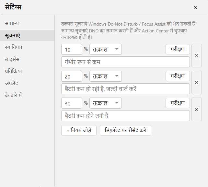This screenshot has width=208, height=187.
Task: Select the सूचनाएं sidebar item
Action: tap(27, 36)
